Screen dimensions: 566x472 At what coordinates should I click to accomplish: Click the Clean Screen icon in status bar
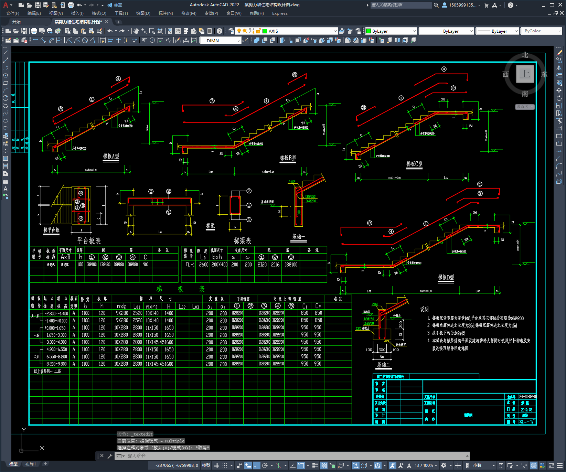point(551,465)
